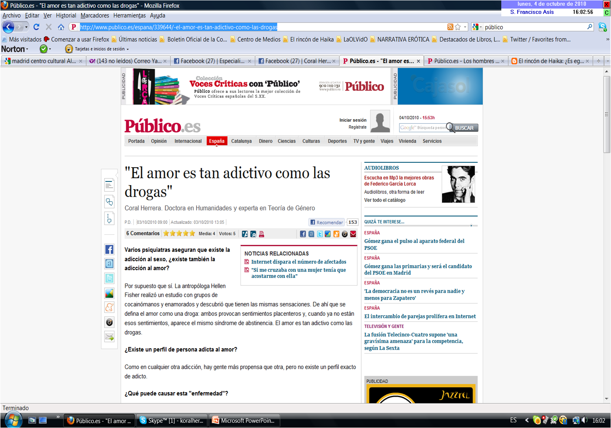Click the Facebook Recomendar button
611x428 pixels.
(x=327, y=222)
